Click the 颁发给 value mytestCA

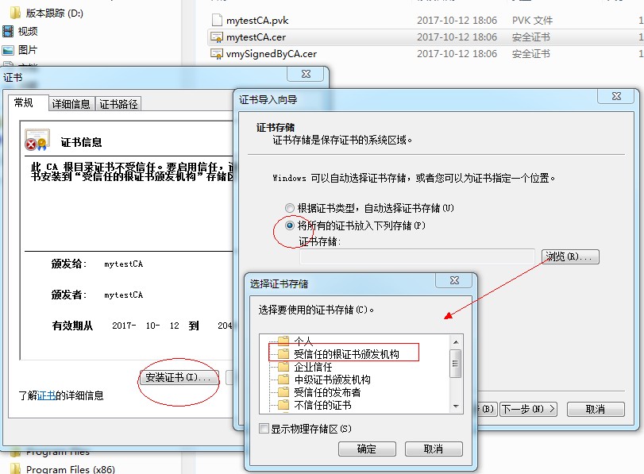tap(124, 264)
